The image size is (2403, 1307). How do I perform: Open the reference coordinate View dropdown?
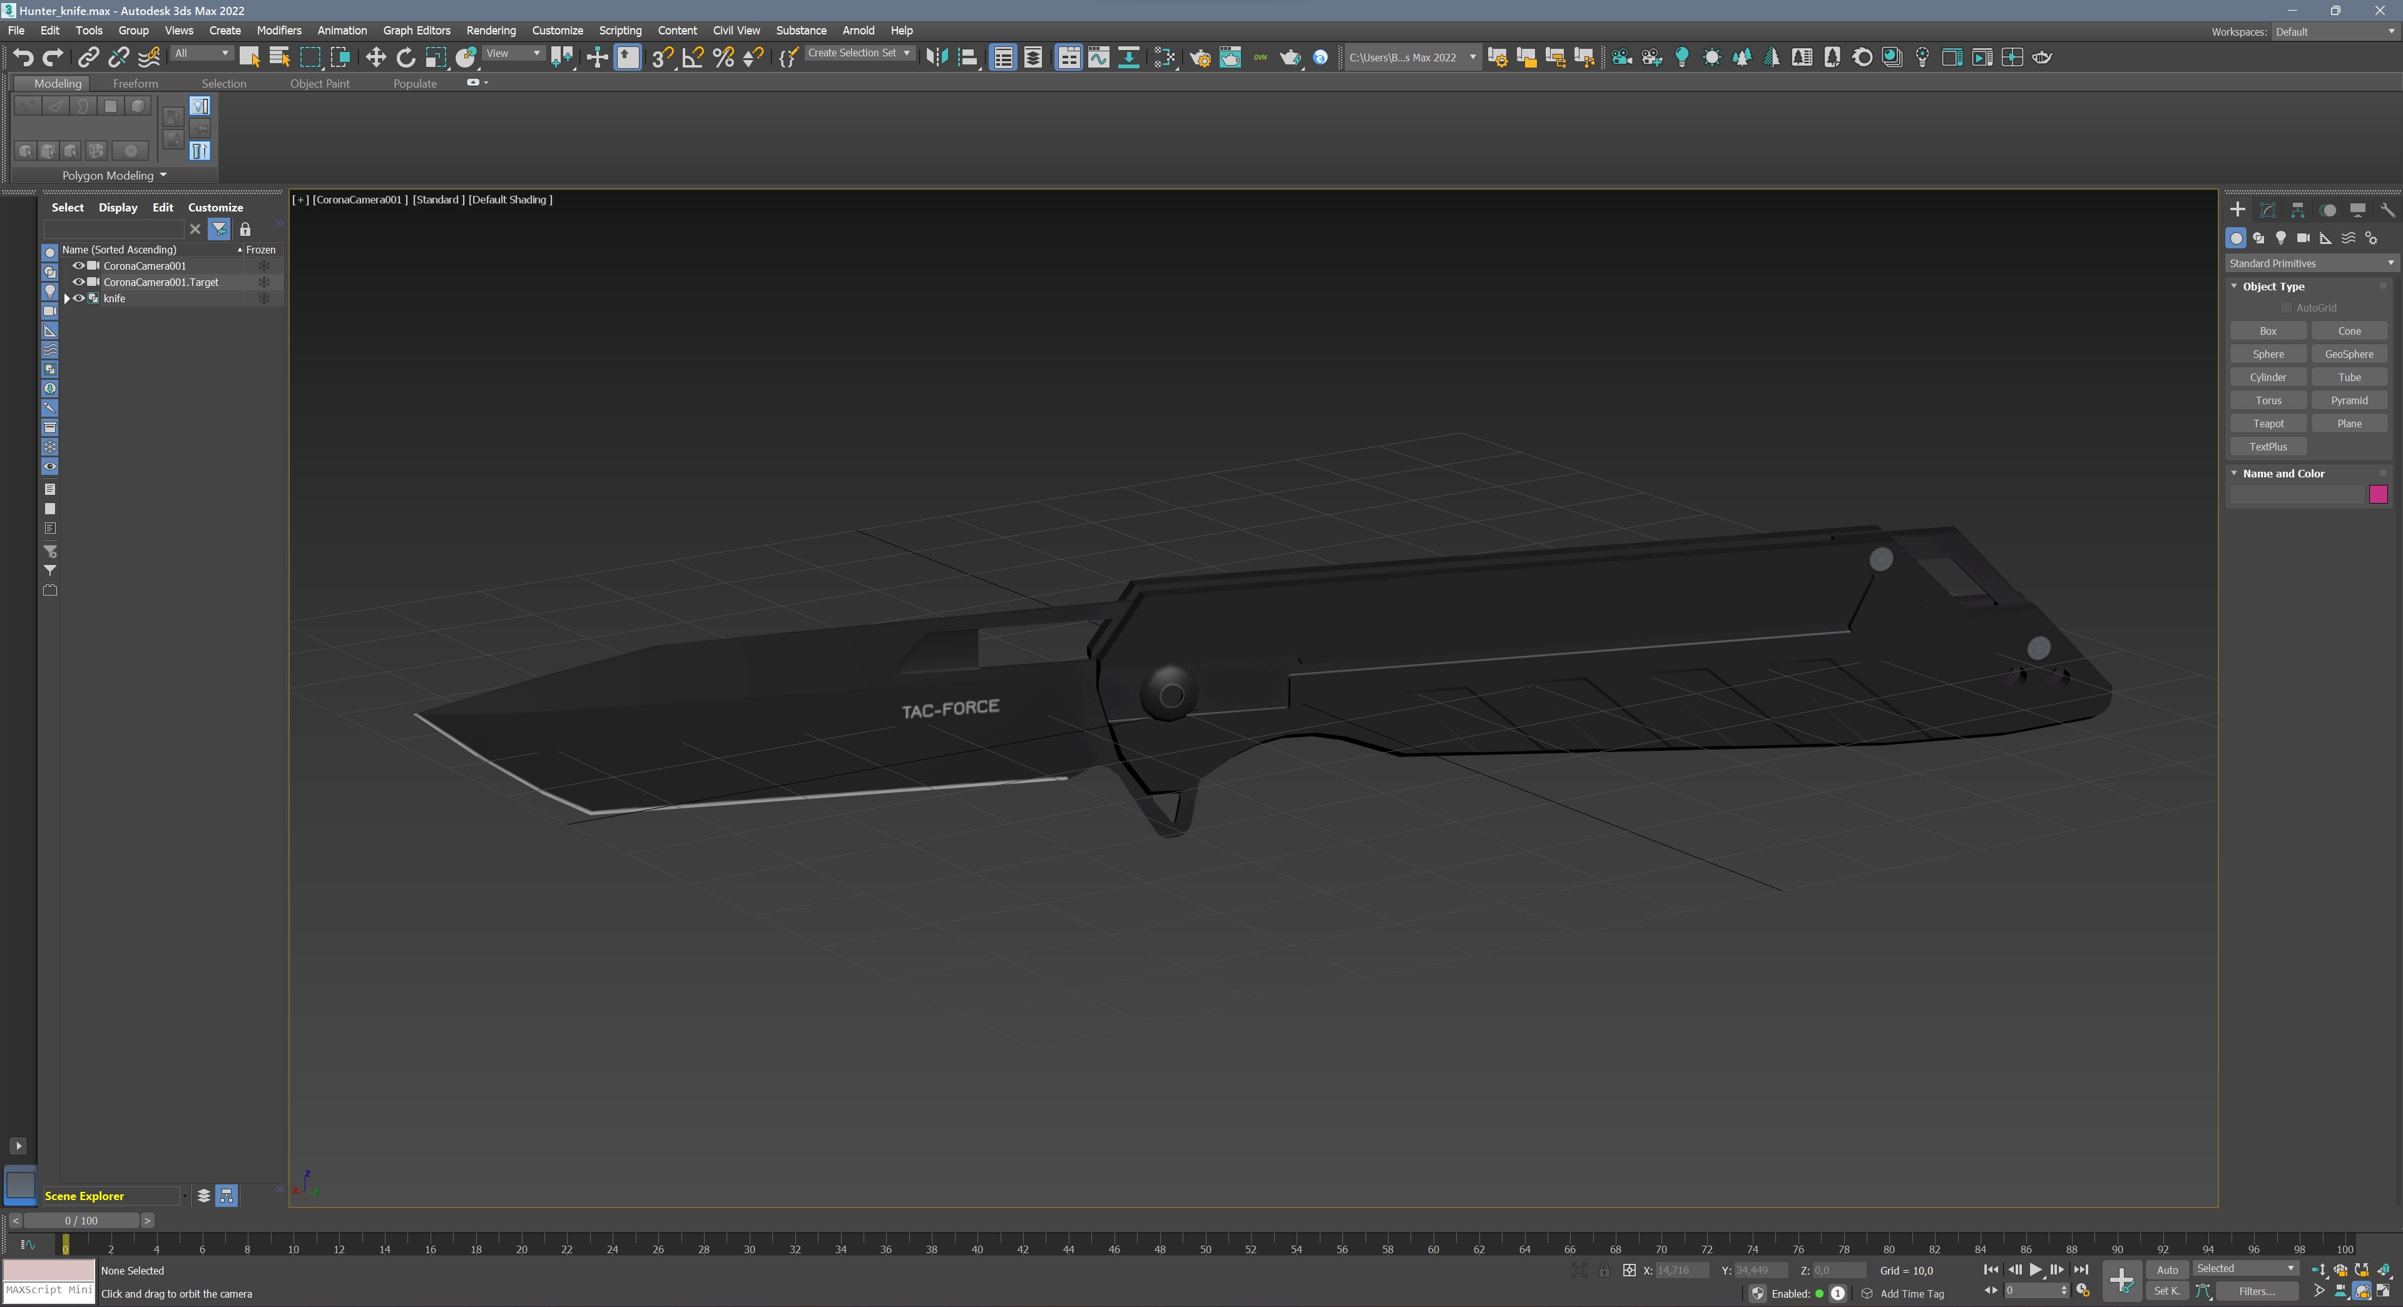coord(513,54)
